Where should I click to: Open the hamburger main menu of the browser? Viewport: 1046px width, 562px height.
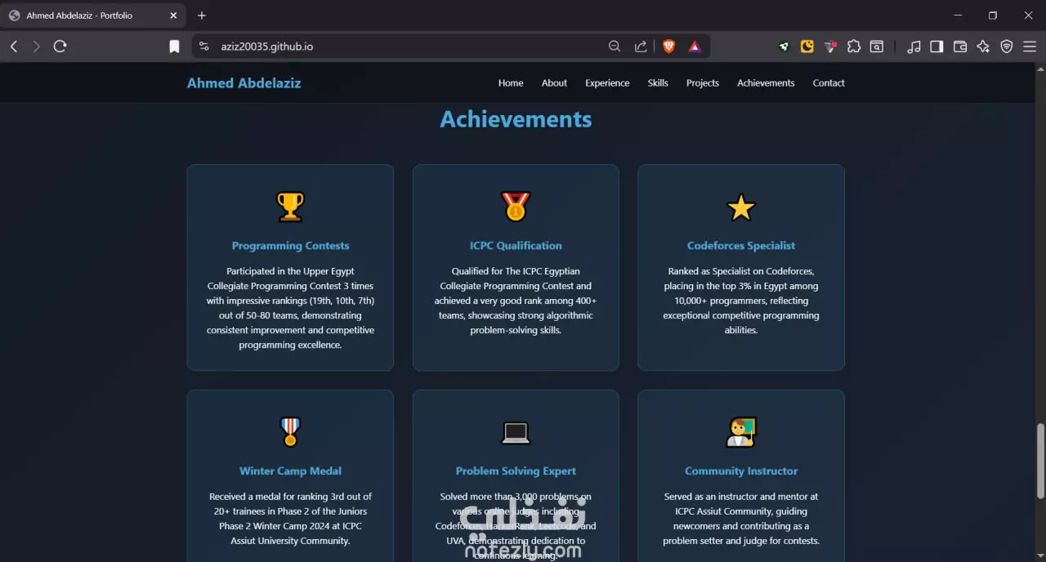click(x=1030, y=47)
